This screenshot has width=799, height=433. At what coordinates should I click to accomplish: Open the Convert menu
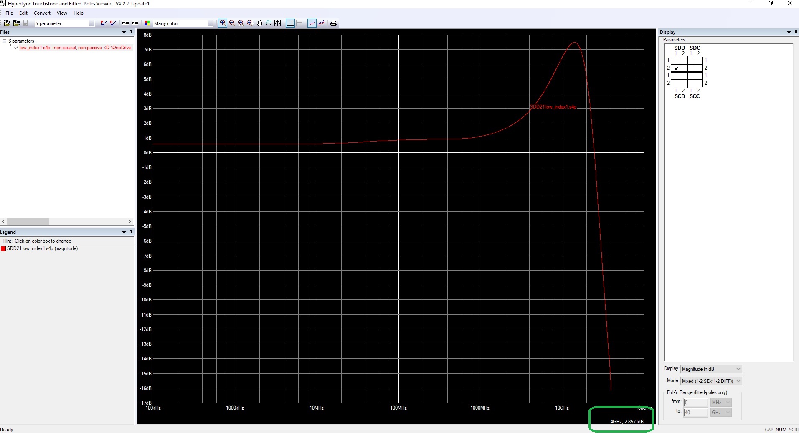pyautogui.click(x=42, y=13)
